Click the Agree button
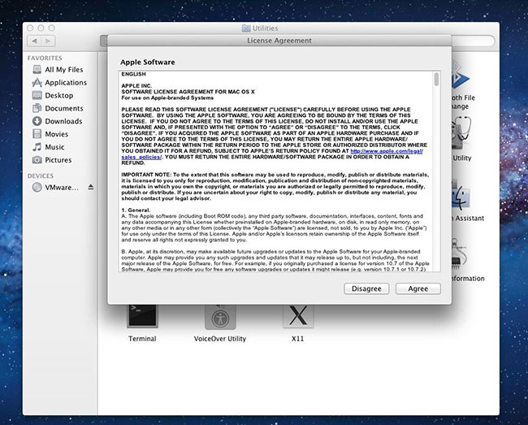 418,288
